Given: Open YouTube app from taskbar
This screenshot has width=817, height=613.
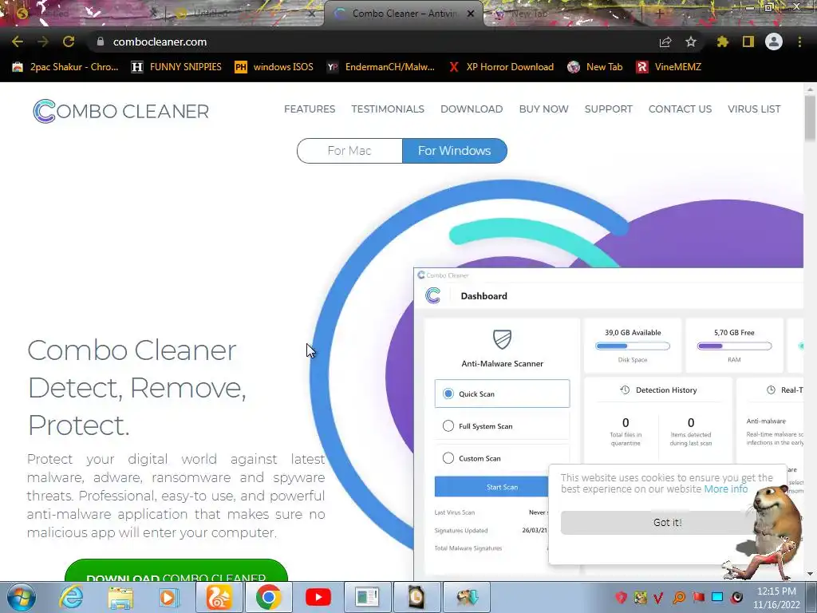Looking at the screenshot, I should click(318, 597).
